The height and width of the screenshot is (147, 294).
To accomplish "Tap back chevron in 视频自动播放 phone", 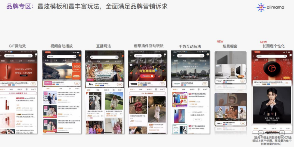I will pos(44,57).
